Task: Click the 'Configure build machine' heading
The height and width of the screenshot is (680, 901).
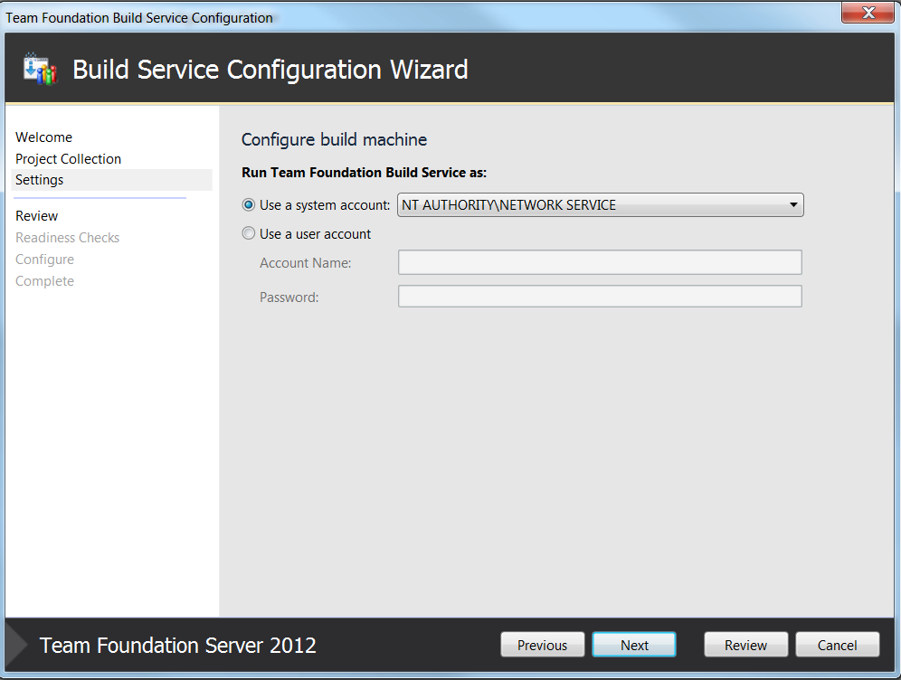Action: point(334,139)
